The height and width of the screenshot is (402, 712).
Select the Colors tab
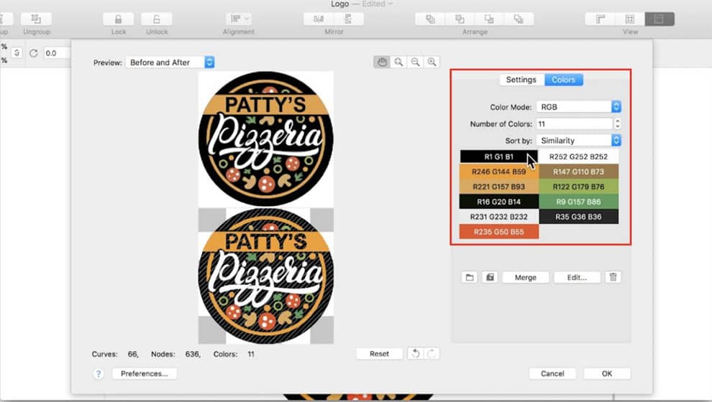click(563, 80)
